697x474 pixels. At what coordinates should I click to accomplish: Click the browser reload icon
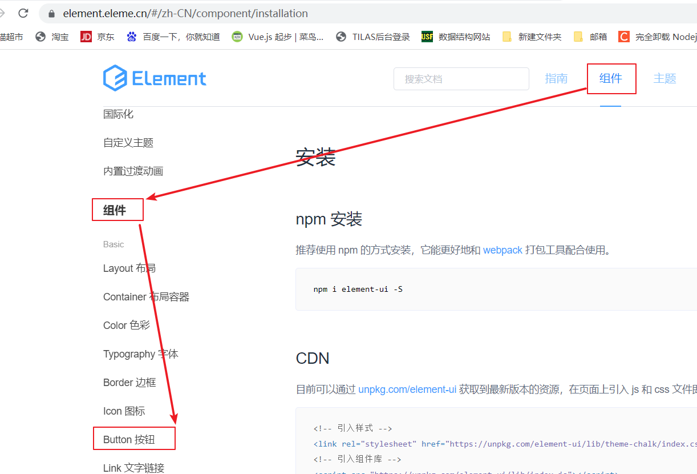[23, 13]
